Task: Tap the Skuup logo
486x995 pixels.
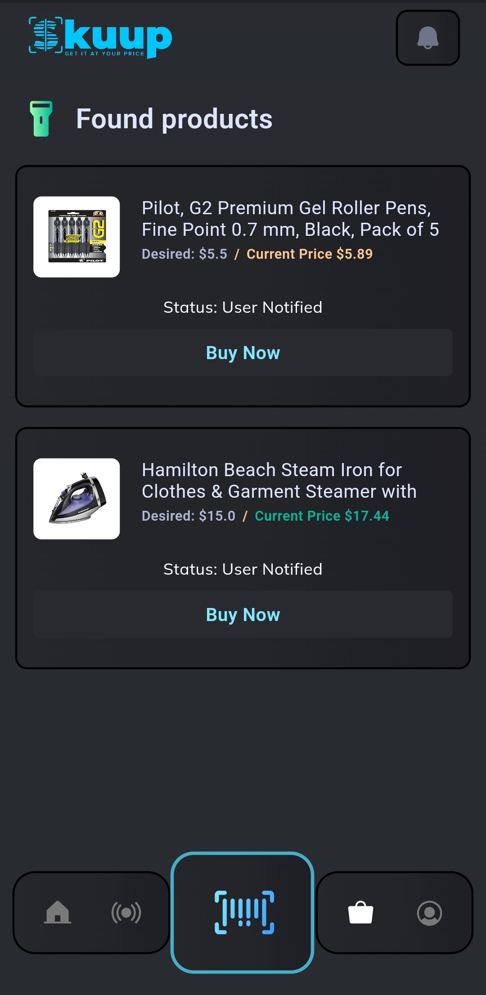Action: 100,38
